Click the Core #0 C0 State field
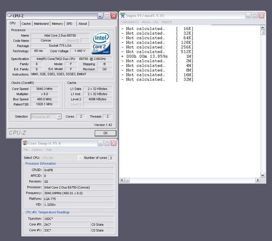272x241 pixels. coord(102,225)
